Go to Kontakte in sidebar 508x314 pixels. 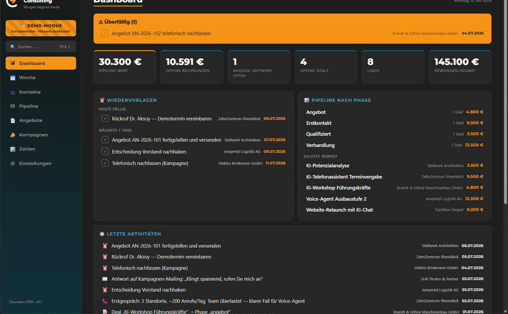point(41,92)
